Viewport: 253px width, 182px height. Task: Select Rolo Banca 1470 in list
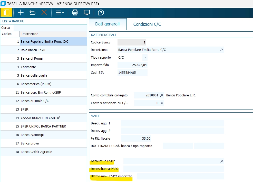point(33,50)
